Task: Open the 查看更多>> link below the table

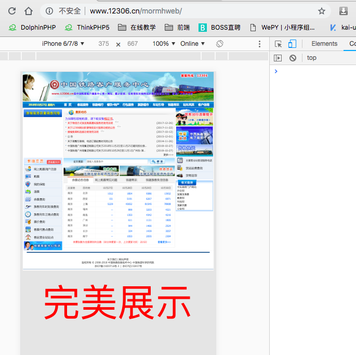Action: pos(164,242)
